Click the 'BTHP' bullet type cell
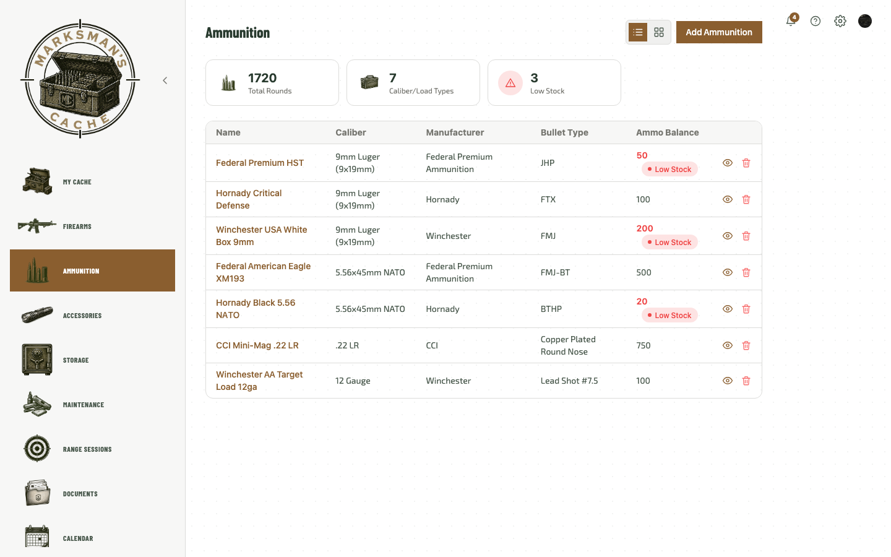891x557 pixels. point(551,309)
